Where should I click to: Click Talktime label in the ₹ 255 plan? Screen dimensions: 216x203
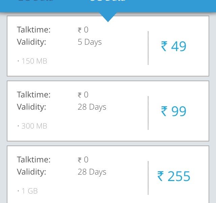click(x=34, y=160)
